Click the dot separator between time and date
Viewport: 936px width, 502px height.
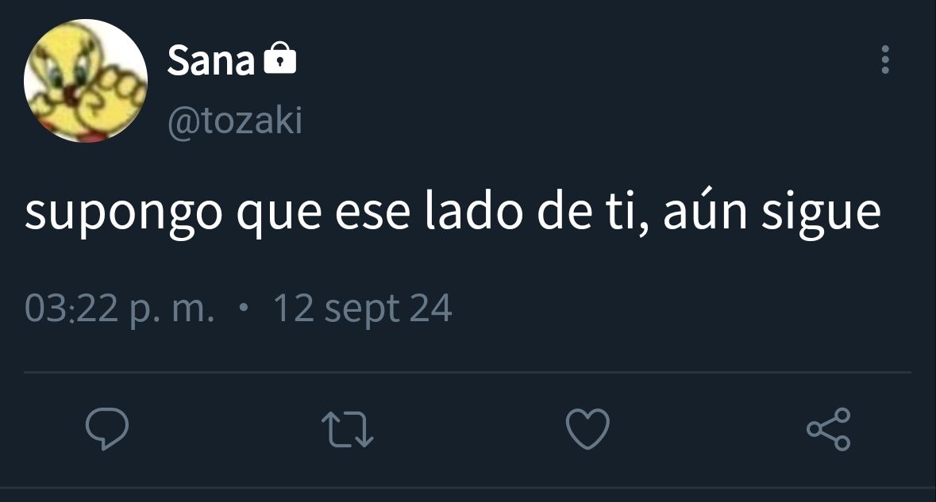[243, 308]
